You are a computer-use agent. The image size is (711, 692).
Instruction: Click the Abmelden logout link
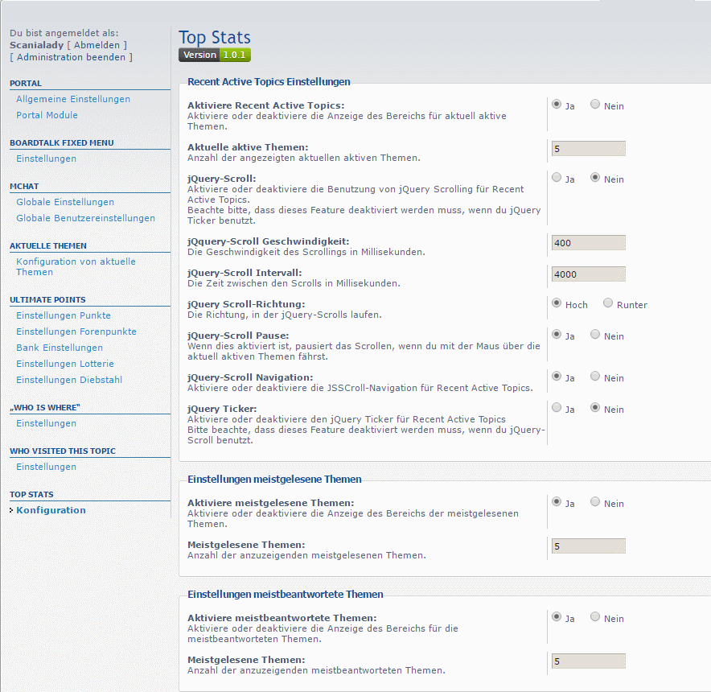97,45
